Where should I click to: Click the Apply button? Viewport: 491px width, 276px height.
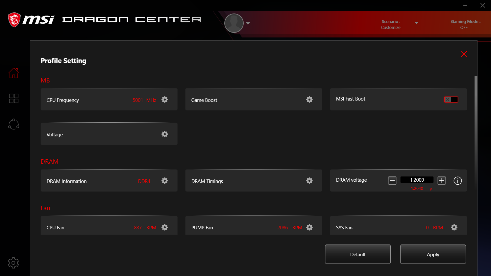(433, 254)
